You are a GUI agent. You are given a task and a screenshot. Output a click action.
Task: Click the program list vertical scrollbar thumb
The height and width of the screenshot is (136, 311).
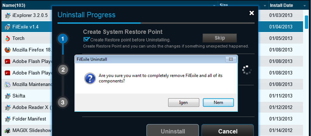(307, 22)
